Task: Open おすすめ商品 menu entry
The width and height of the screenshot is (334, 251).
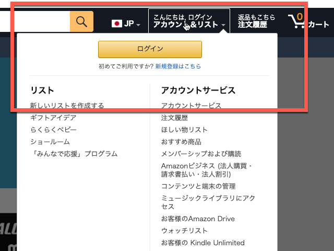Action: click(181, 142)
